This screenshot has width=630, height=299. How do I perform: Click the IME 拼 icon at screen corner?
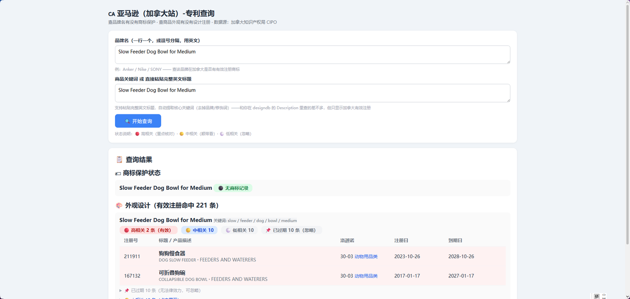(597, 296)
